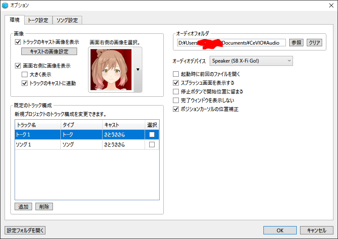Screen dimensions: 338x239
Task: Switch to the ソング設定 tab
Action: point(67,20)
